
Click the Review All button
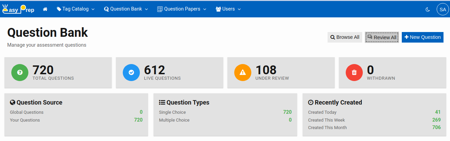[382, 37]
